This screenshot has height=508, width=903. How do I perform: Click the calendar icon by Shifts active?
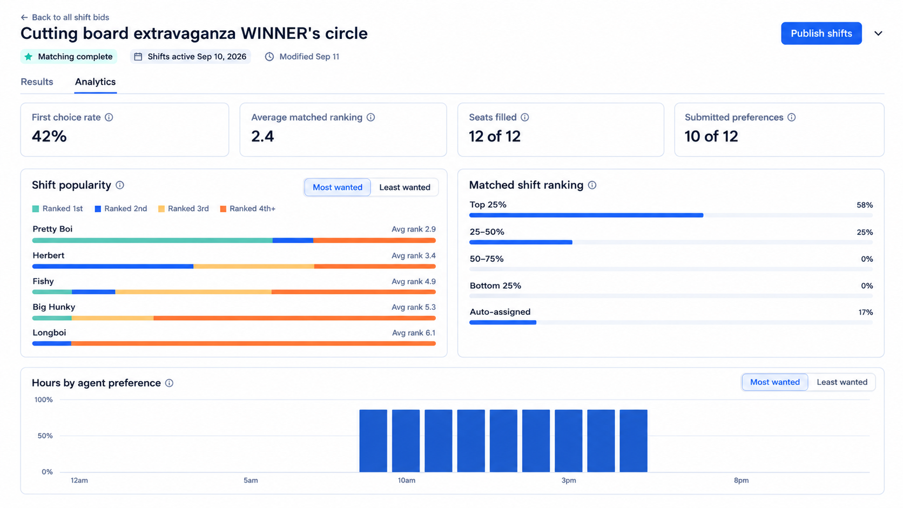(138, 57)
